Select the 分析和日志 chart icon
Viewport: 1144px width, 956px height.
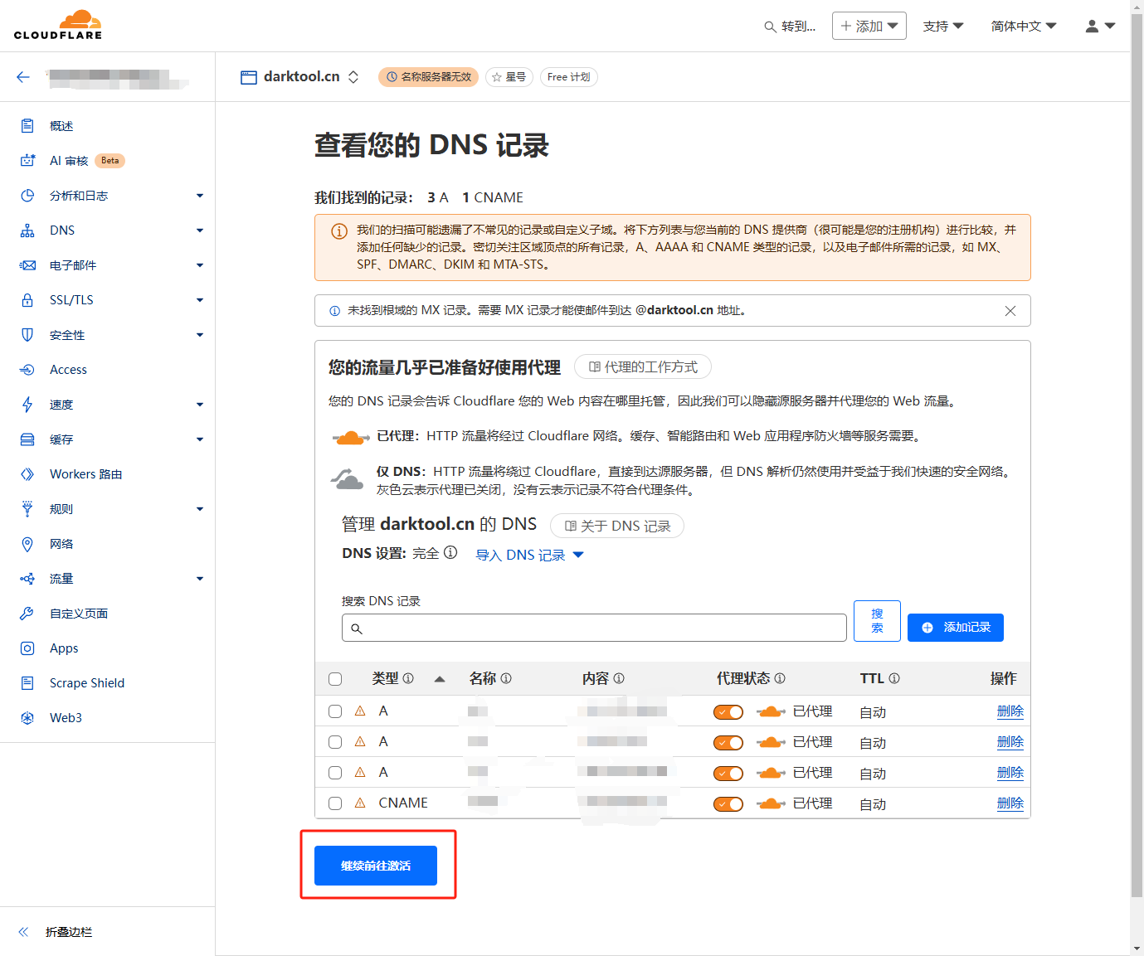(27, 196)
